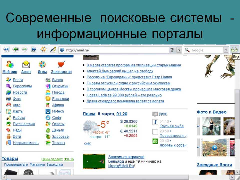Screen dimensions: 240x180
Task: Go forward with the green right arrow
Action: 24,49
